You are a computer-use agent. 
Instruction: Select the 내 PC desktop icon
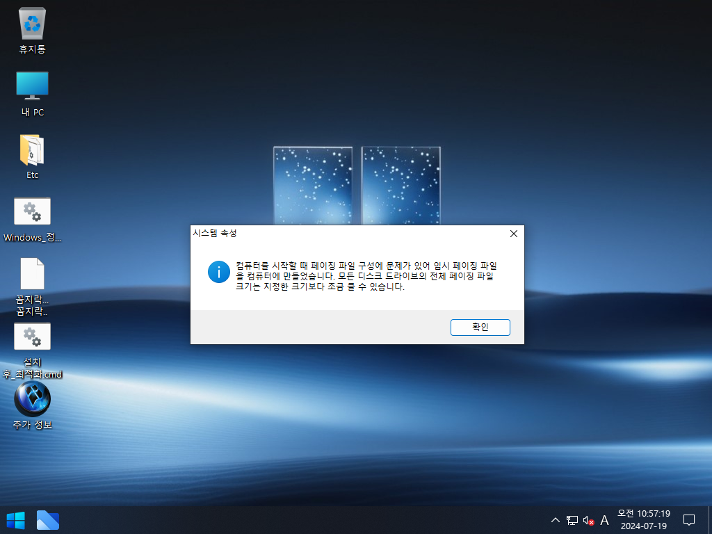pos(32,94)
